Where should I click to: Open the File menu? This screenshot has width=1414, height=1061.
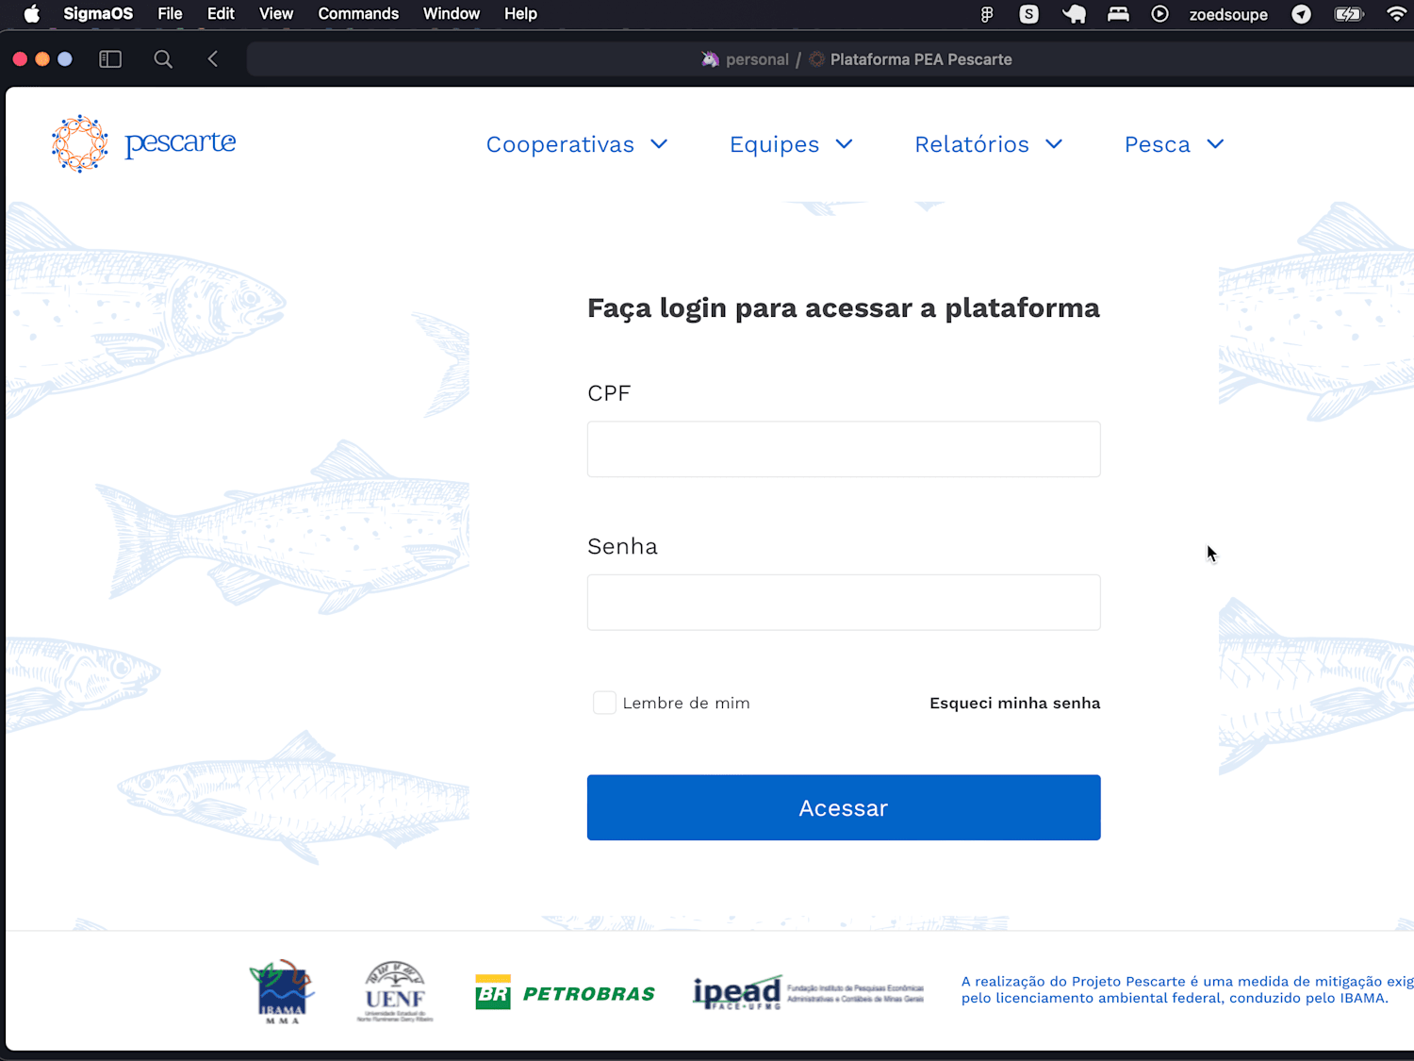170,14
